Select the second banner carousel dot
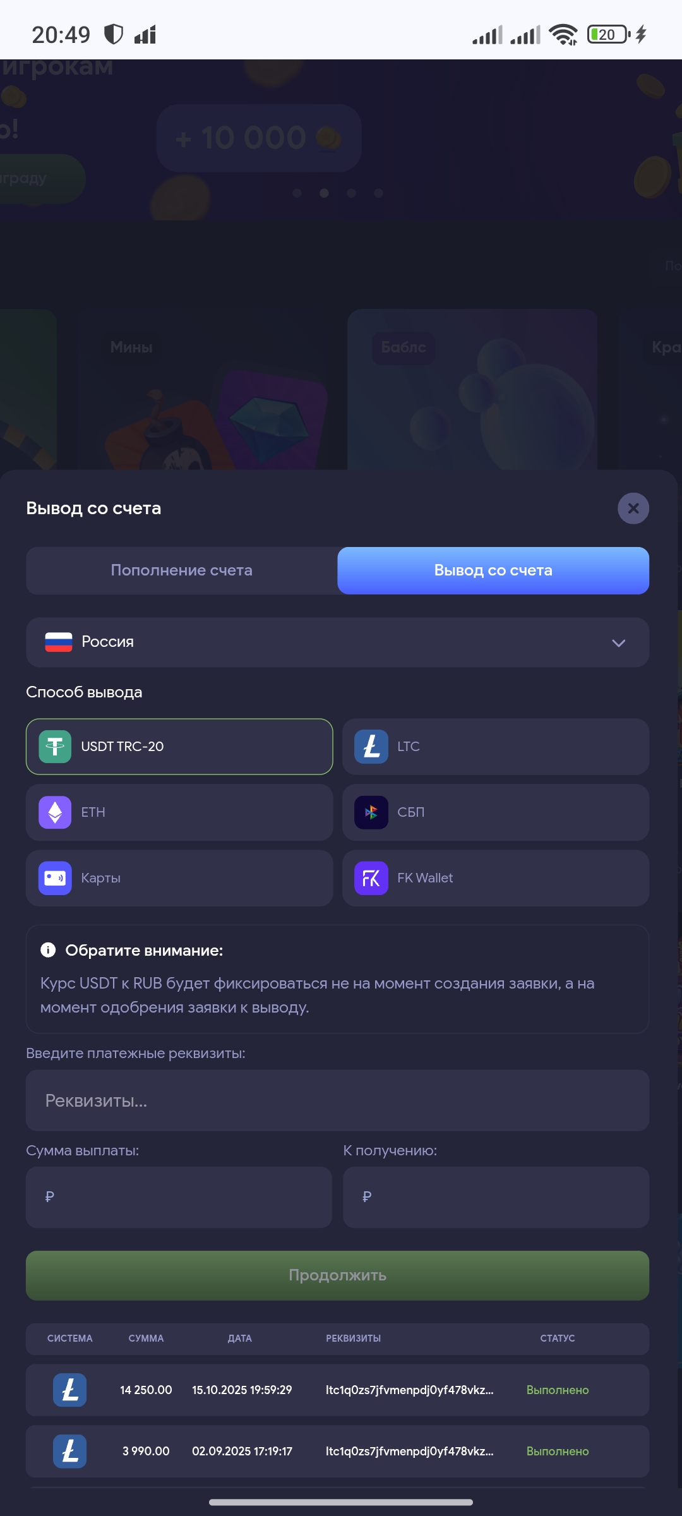The height and width of the screenshot is (1516, 682). 324,193
